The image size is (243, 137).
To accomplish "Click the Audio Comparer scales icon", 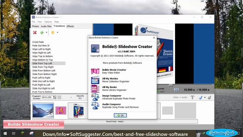I will click(x=95, y=106).
